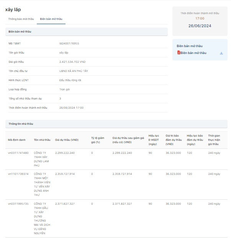
Task: Click the 26/06/2024 completion date card
Action: [200, 26]
